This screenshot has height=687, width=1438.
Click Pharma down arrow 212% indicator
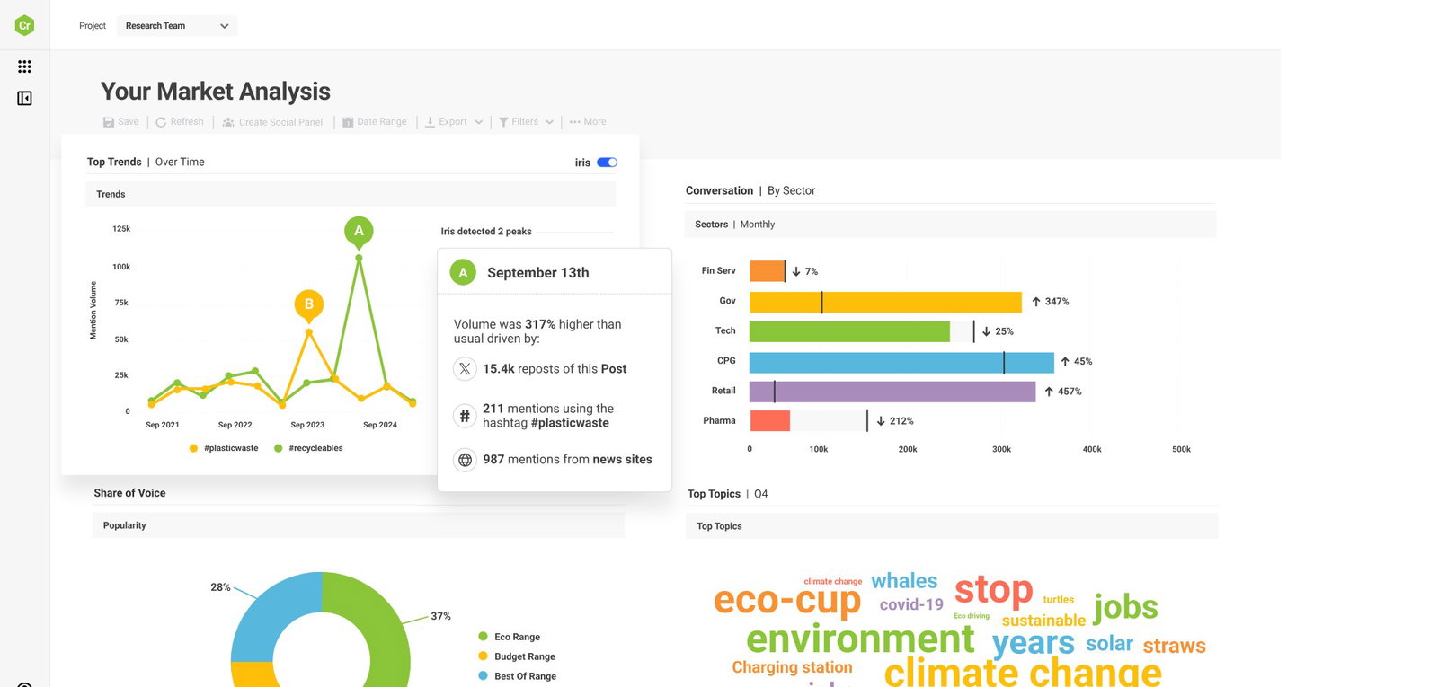tap(894, 421)
